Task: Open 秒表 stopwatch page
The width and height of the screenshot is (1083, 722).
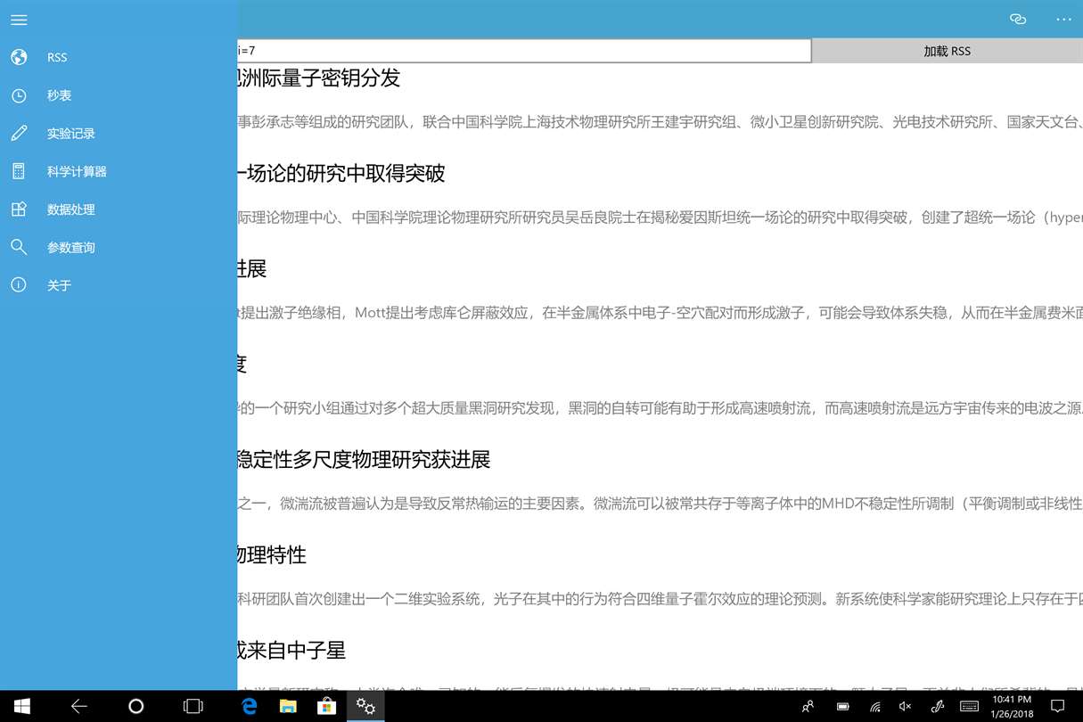Action: point(119,95)
